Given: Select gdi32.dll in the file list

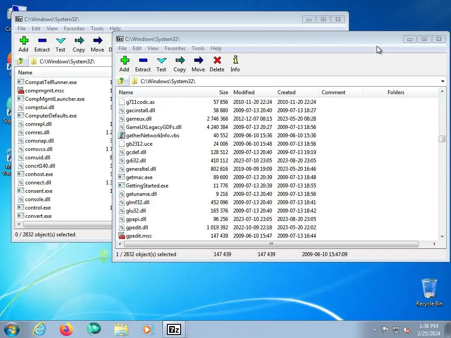Looking at the screenshot, I should click(x=136, y=160).
